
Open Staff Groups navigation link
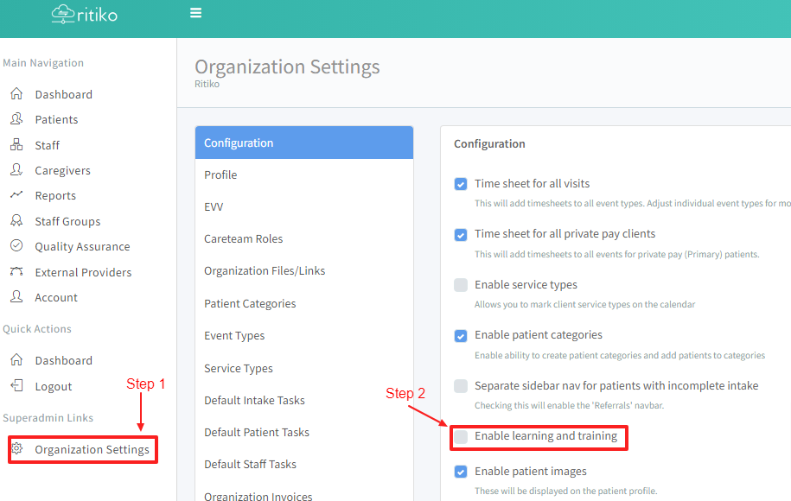67,221
